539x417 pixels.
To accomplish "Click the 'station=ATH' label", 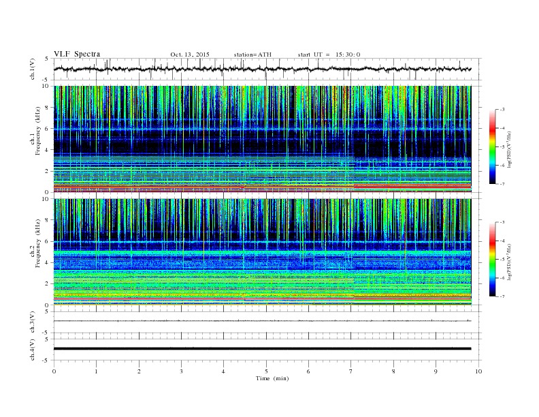I will (252, 55).
